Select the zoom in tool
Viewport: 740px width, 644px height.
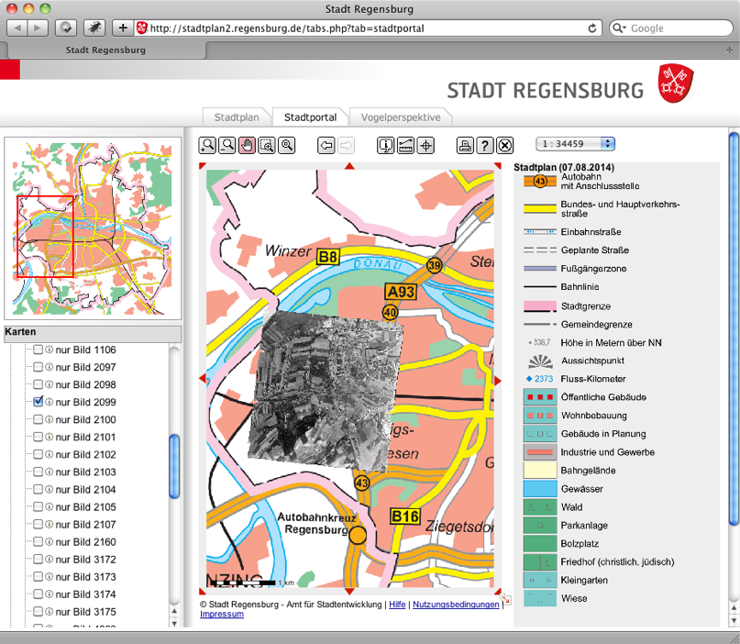click(207, 146)
